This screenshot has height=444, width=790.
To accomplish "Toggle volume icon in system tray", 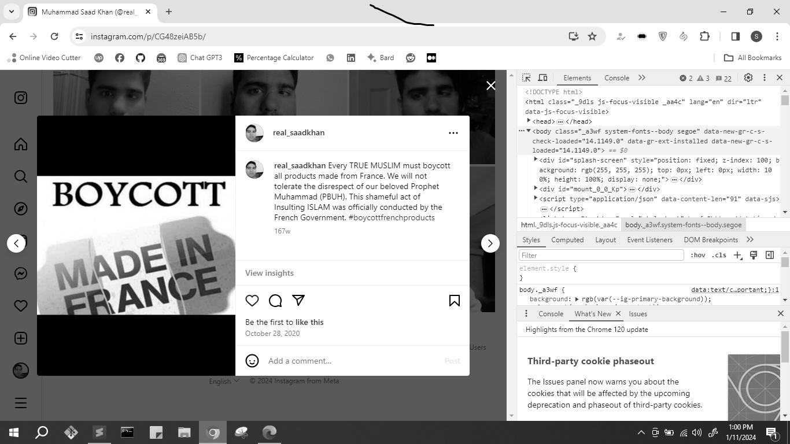I will click(x=697, y=432).
